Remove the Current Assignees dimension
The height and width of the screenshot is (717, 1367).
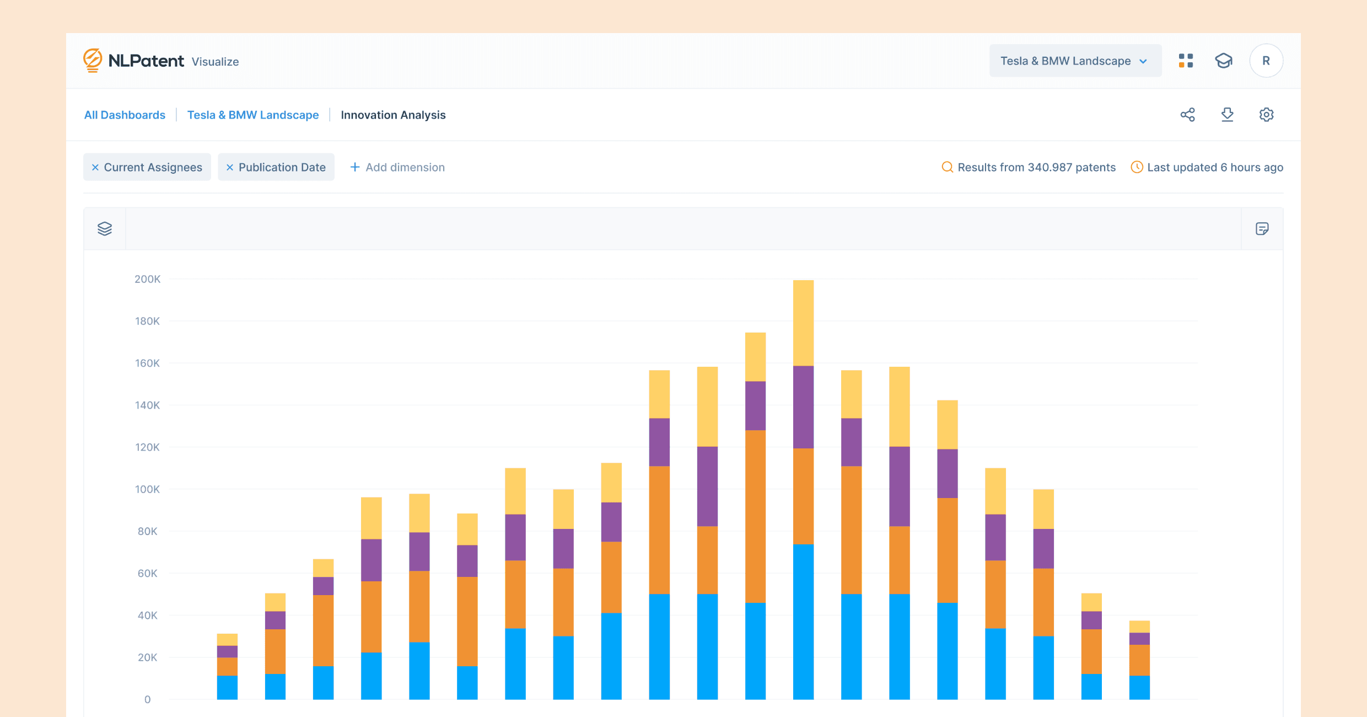(95, 167)
